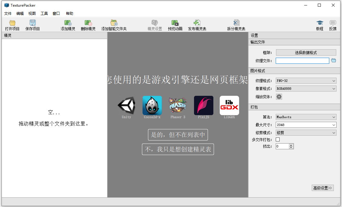Increase 挤出 value with up stepper

(x=291, y=145)
